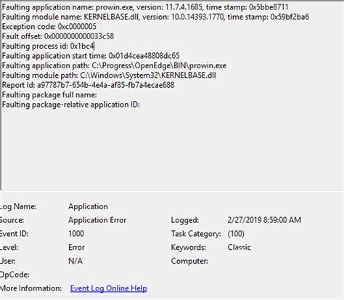This screenshot has width=344, height=300.
Task: Click the Level value 'Error'
Action: (76, 248)
